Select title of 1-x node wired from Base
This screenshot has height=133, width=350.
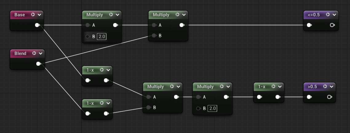[x=90, y=70]
